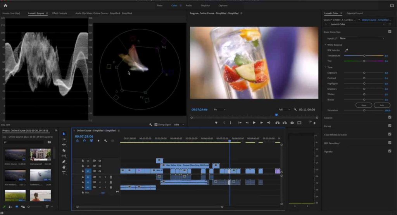Toggle the Curves section checkbox
397x215 pixels.
tap(390, 126)
